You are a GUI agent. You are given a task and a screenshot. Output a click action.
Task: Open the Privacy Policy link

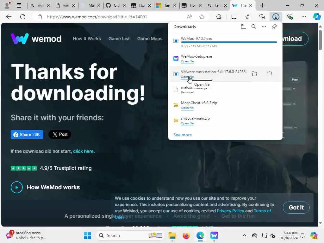(230, 211)
